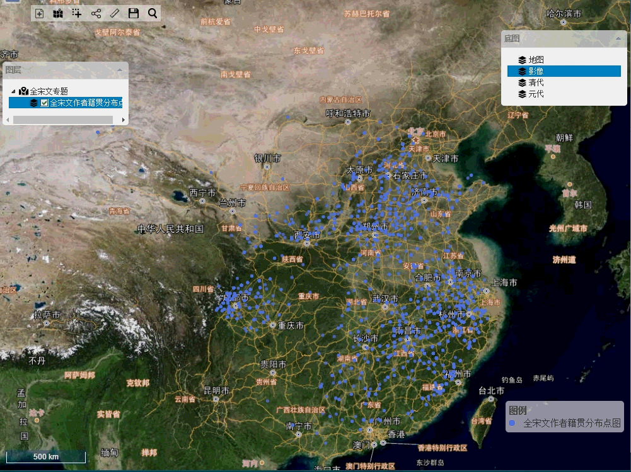The width and height of the screenshot is (631, 472).
Task: Click the 500 km scale bar
Action: coord(45,457)
